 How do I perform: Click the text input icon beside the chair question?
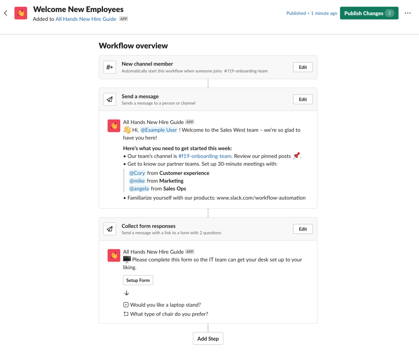pyautogui.click(x=126, y=314)
